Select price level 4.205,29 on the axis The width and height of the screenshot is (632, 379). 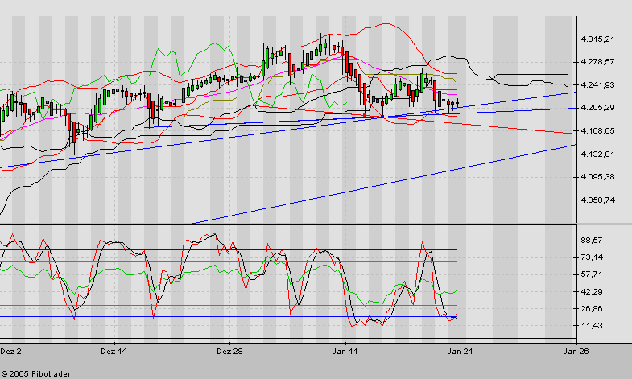[x=597, y=108]
